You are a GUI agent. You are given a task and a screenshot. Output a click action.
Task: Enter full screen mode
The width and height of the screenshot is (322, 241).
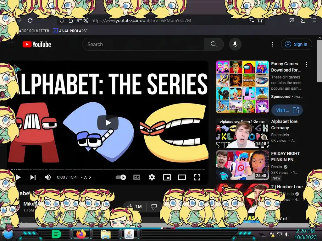(x=197, y=177)
